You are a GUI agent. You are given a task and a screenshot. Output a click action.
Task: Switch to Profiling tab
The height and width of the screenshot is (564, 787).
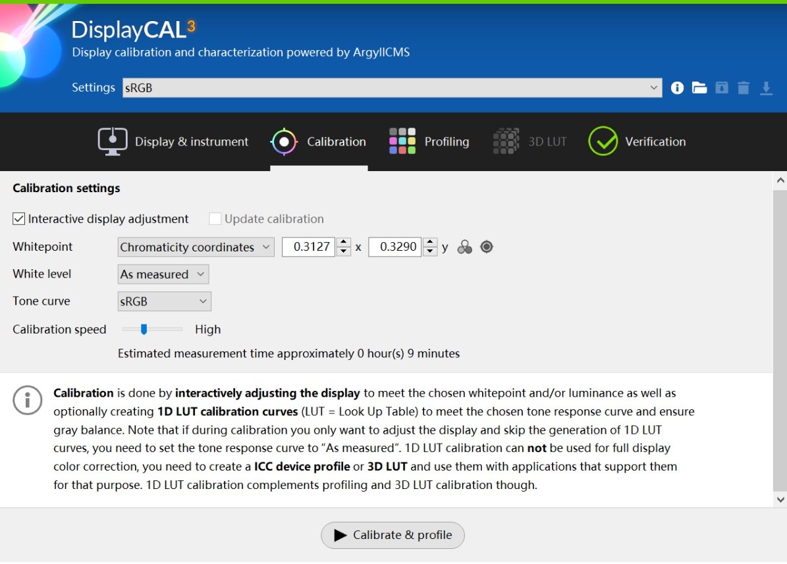tap(429, 141)
